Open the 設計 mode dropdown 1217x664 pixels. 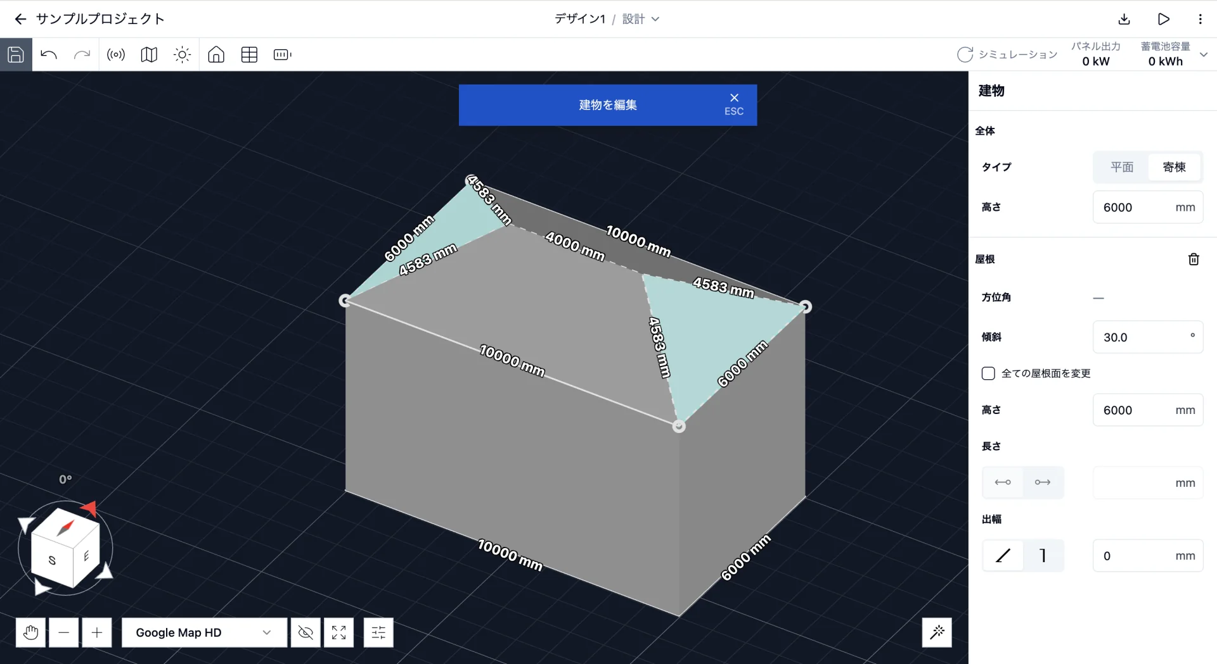coord(641,19)
